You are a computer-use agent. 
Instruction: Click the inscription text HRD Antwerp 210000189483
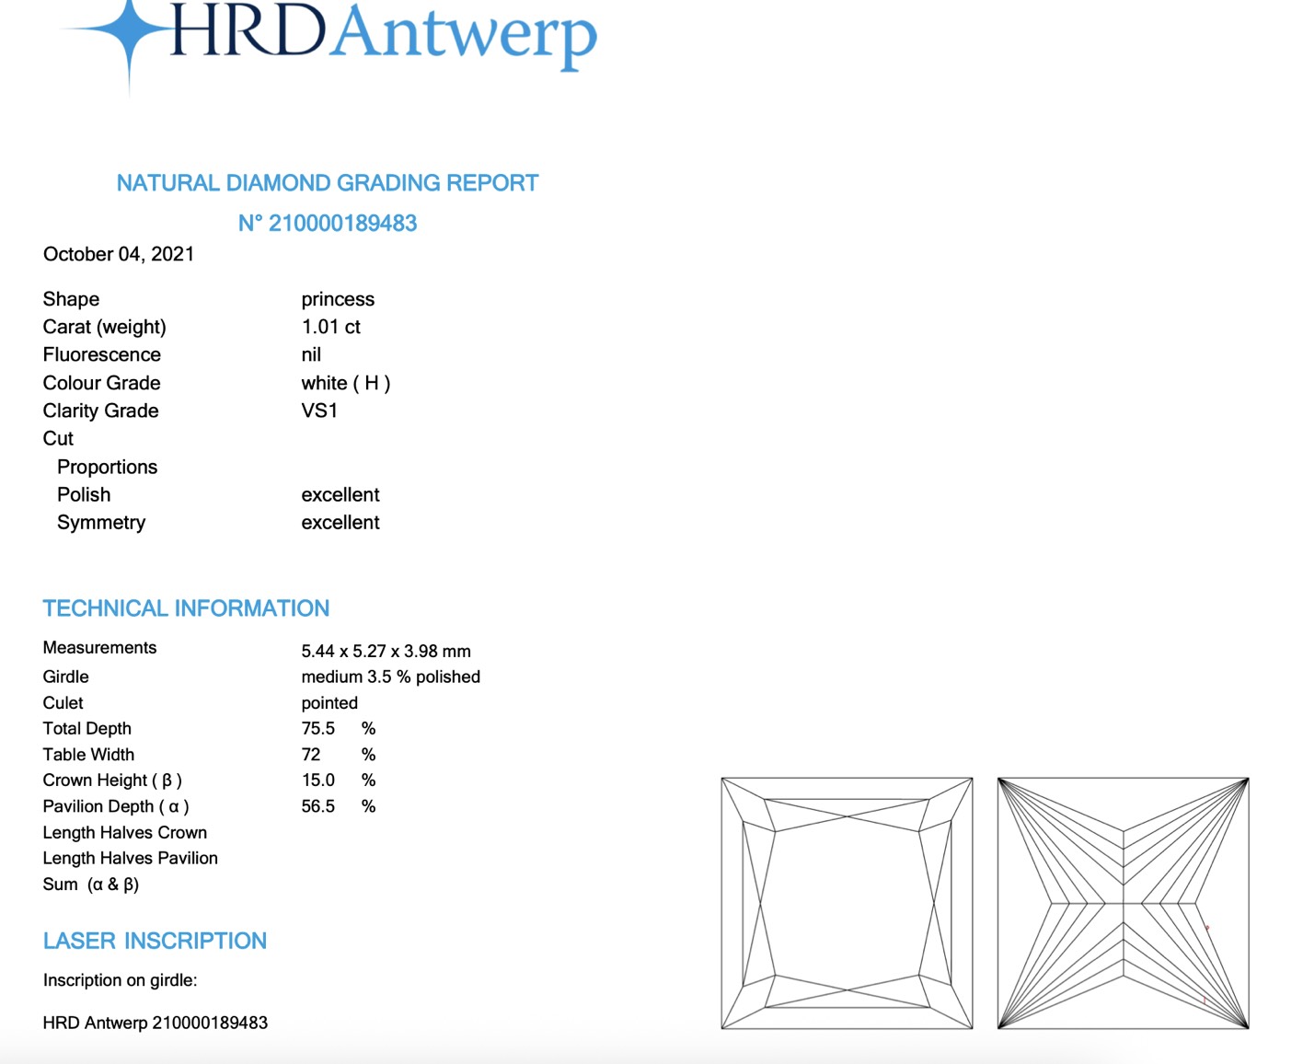pos(155,1023)
